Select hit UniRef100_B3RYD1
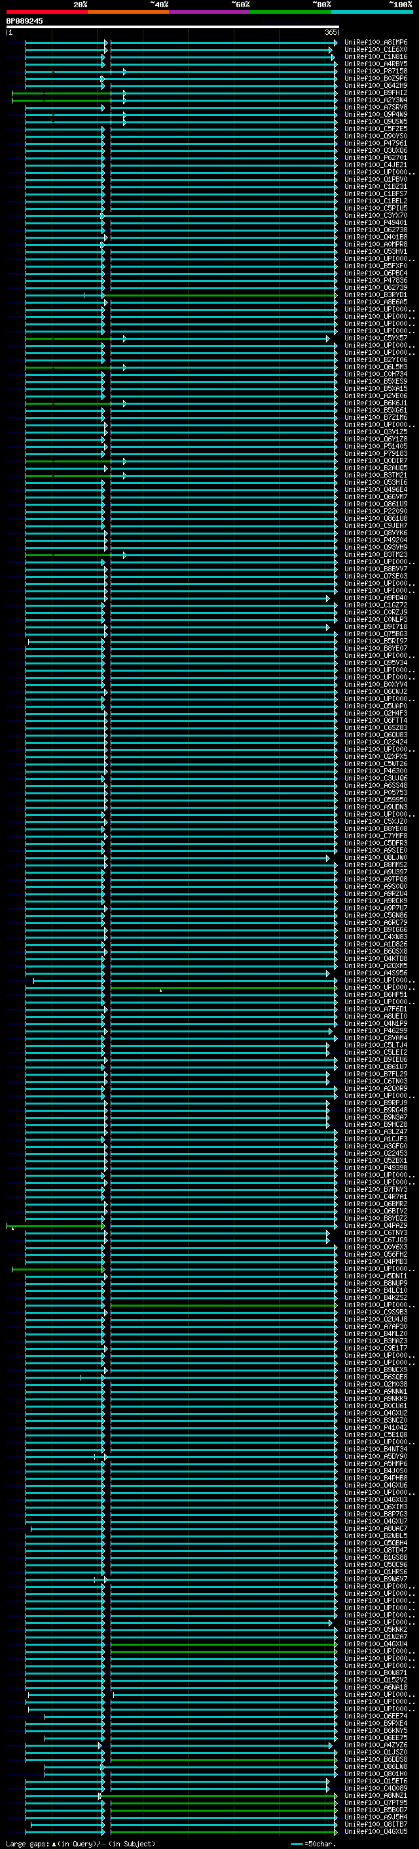The width and height of the screenshot is (419, 1849). [375, 295]
